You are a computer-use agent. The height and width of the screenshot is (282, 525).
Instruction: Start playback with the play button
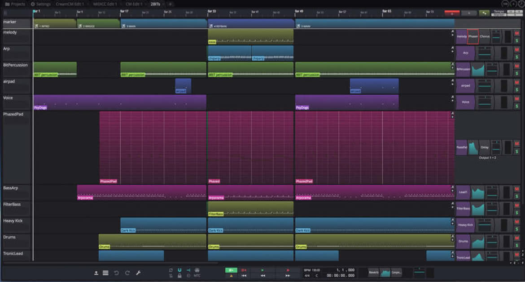pyautogui.click(x=262, y=270)
